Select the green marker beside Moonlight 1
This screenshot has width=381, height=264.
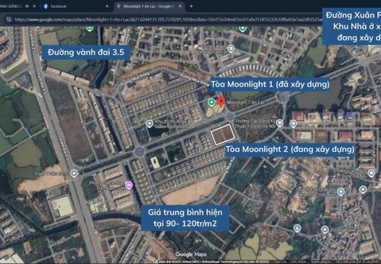[x=212, y=102]
